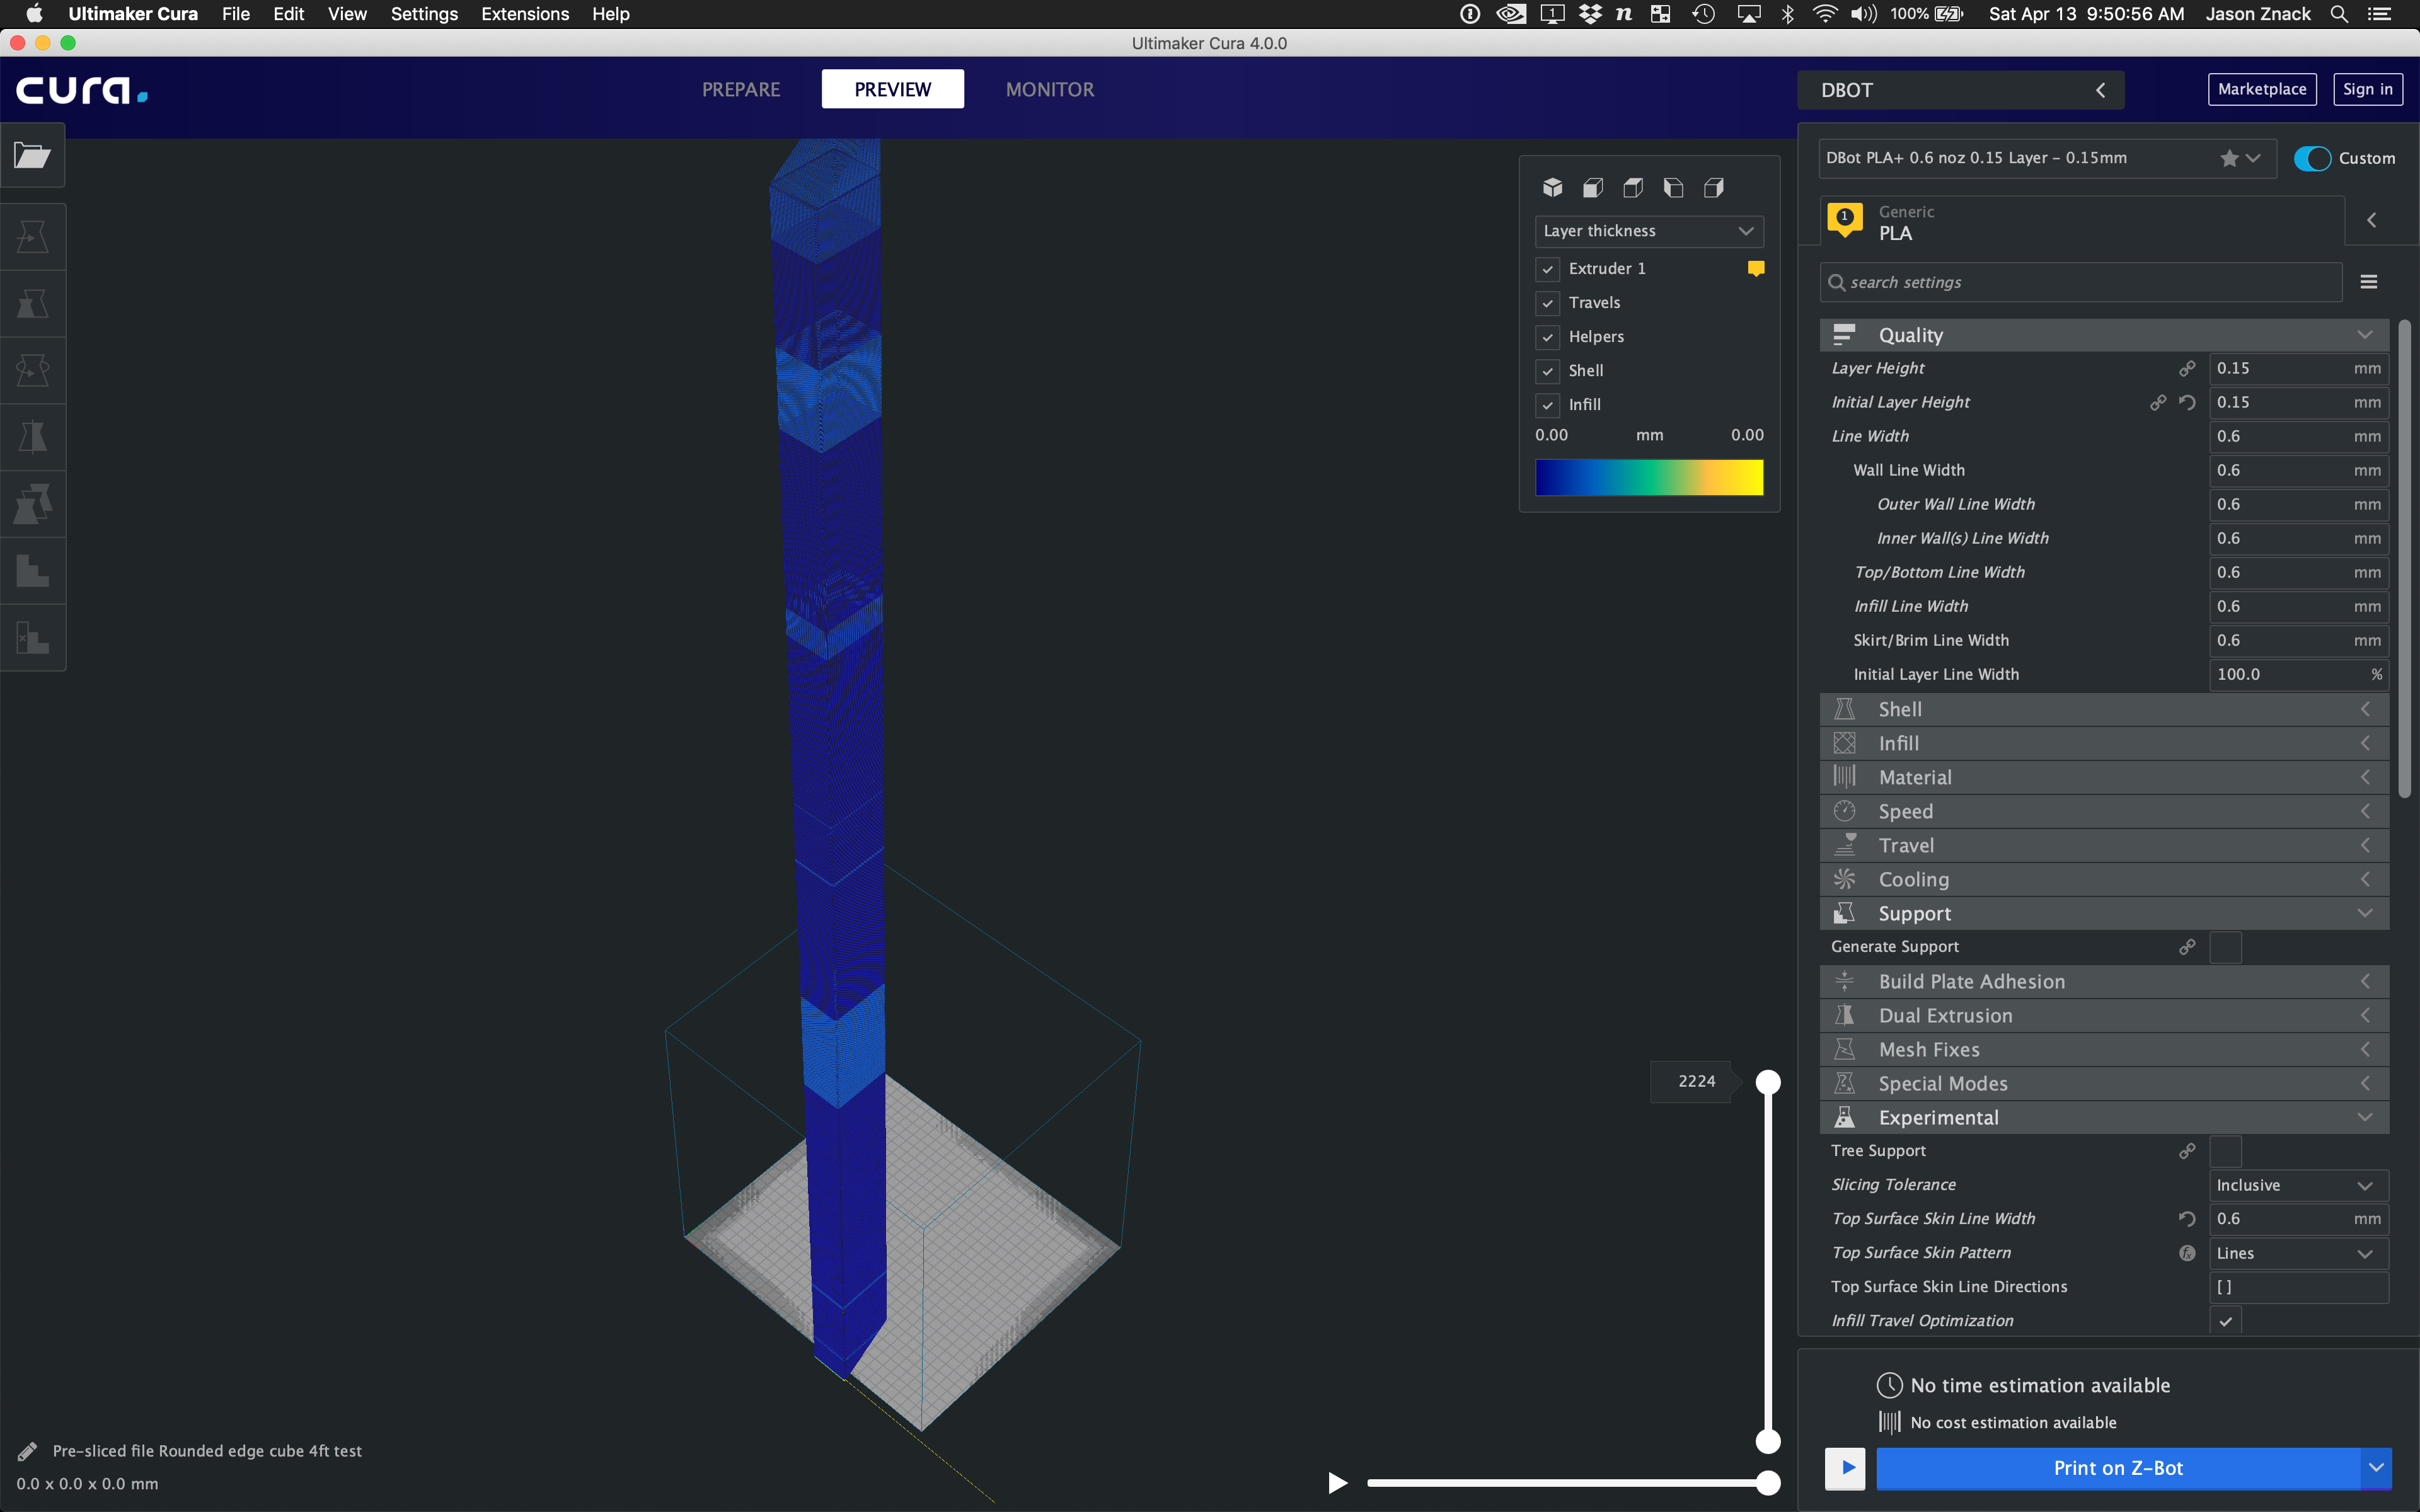Screen dimensions: 2420x1512
Task: Uncheck the Infill checkbox in preview panel
Action: [1548, 405]
